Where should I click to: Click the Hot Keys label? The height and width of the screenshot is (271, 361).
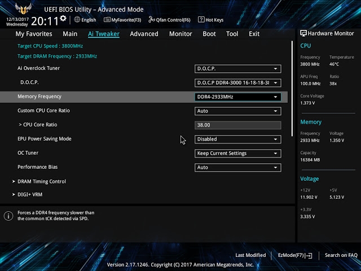point(214,20)
